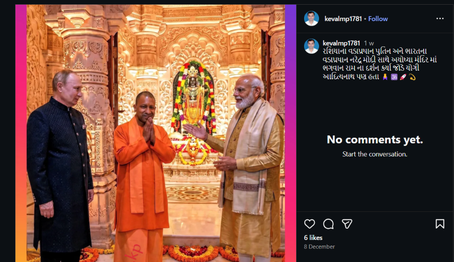Click the 'No comments yet.' heading
This screenshot has height=262, width=454.
click(375, 140)
